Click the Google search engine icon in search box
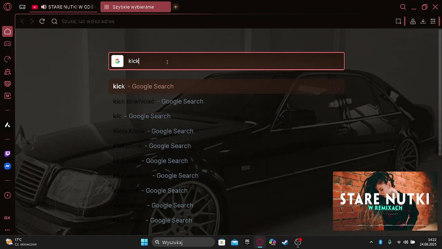The height and width of the screenshot is (249, 442). (x=117, y=61)
